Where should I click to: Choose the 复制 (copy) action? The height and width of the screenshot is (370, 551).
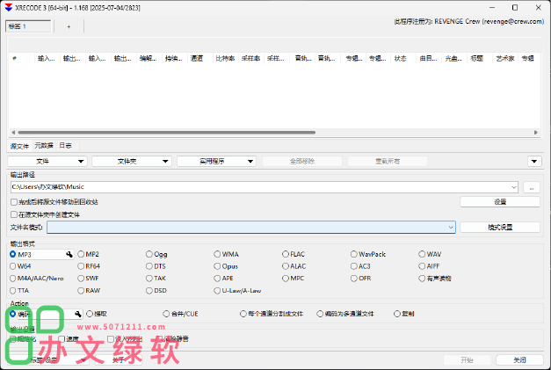click(x=404, y=314)
